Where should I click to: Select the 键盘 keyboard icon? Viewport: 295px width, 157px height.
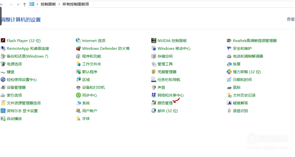pos(3,72)
